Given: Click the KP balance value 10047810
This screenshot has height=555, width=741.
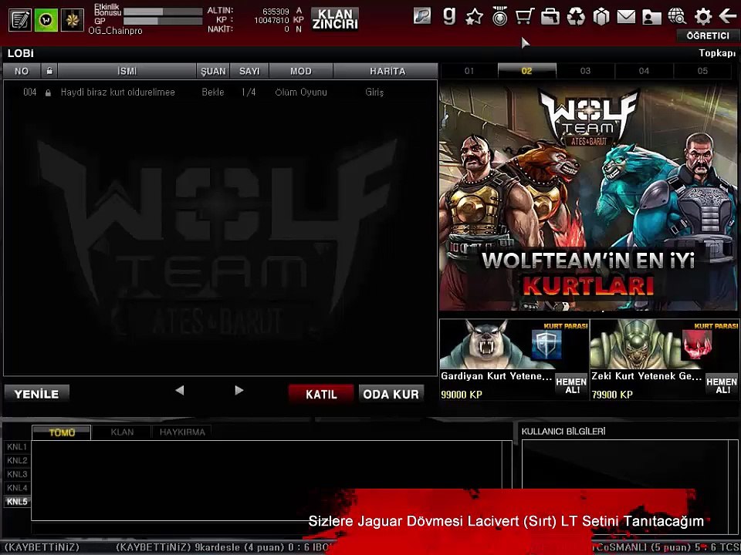Looking at the screenshot, I should click(x=271, y=20).
